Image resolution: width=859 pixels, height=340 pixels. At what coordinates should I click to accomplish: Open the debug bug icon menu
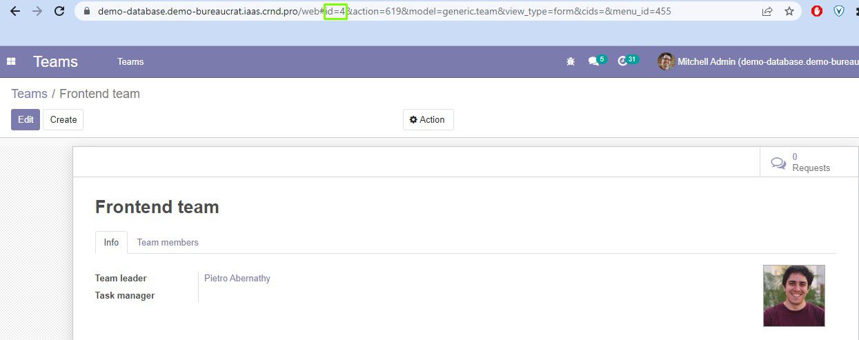click(x=571, y=61)
